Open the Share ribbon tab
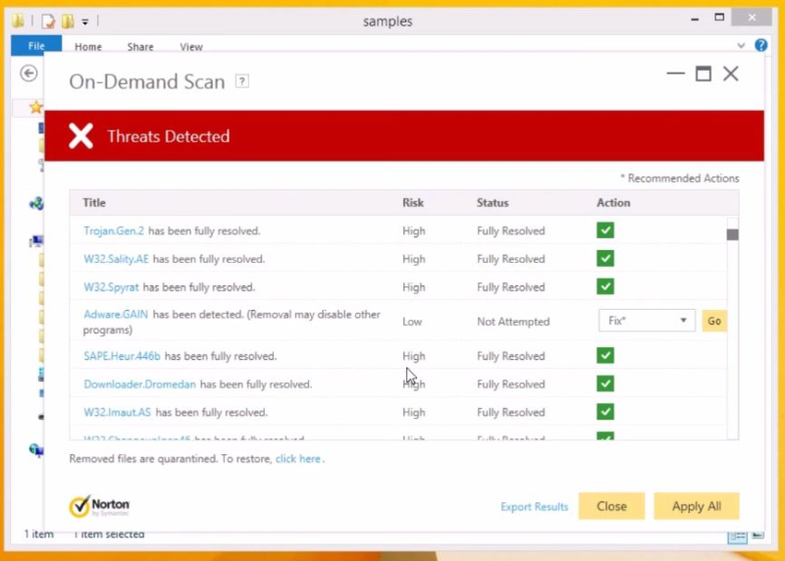Image resolution: width=785 pixels, height=561 pixels. point(140,47)
